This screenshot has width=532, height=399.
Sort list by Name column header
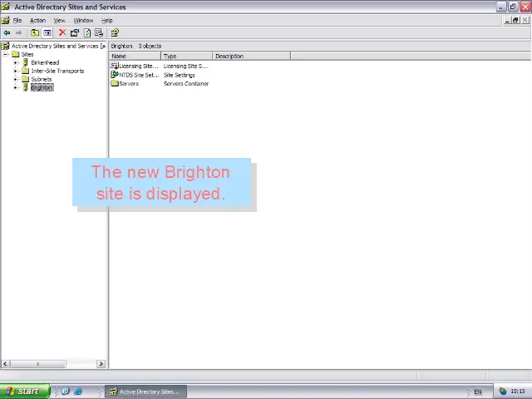(135, 56)
